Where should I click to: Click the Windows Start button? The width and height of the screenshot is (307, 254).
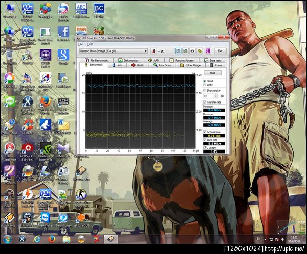(x=8, y=239)
